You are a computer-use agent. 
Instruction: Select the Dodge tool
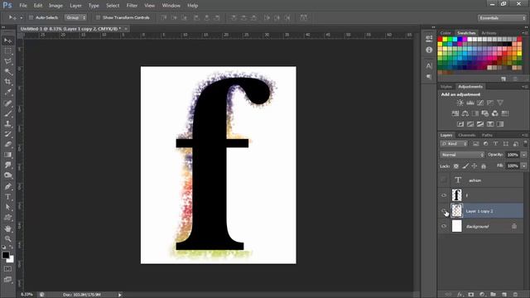tap(7, 175)
